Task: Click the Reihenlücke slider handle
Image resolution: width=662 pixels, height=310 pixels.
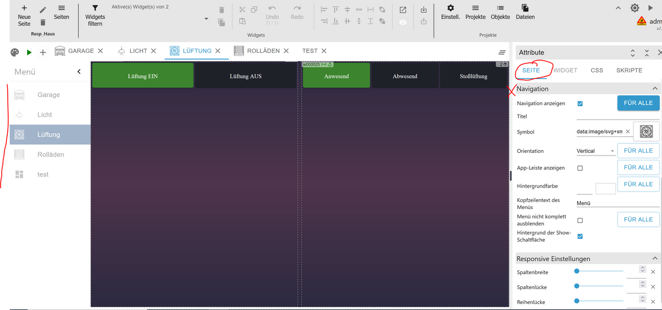Action: [576, 301]
